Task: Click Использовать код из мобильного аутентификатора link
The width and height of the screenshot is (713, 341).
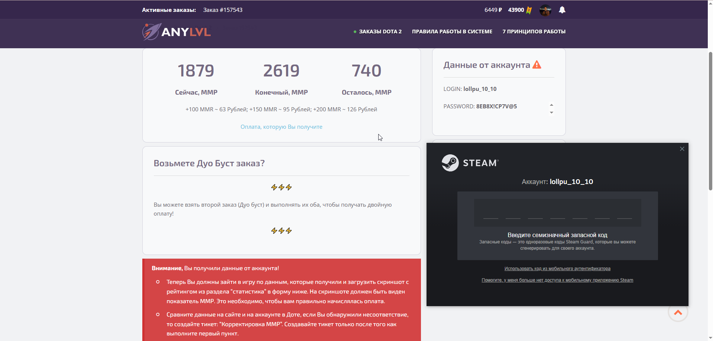Action: pos(557,269)
